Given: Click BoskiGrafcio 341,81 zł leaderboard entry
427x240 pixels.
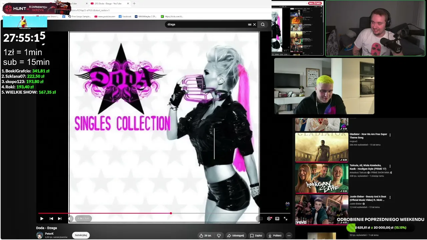Looking at the screenshot, I should tap(26, 71).
